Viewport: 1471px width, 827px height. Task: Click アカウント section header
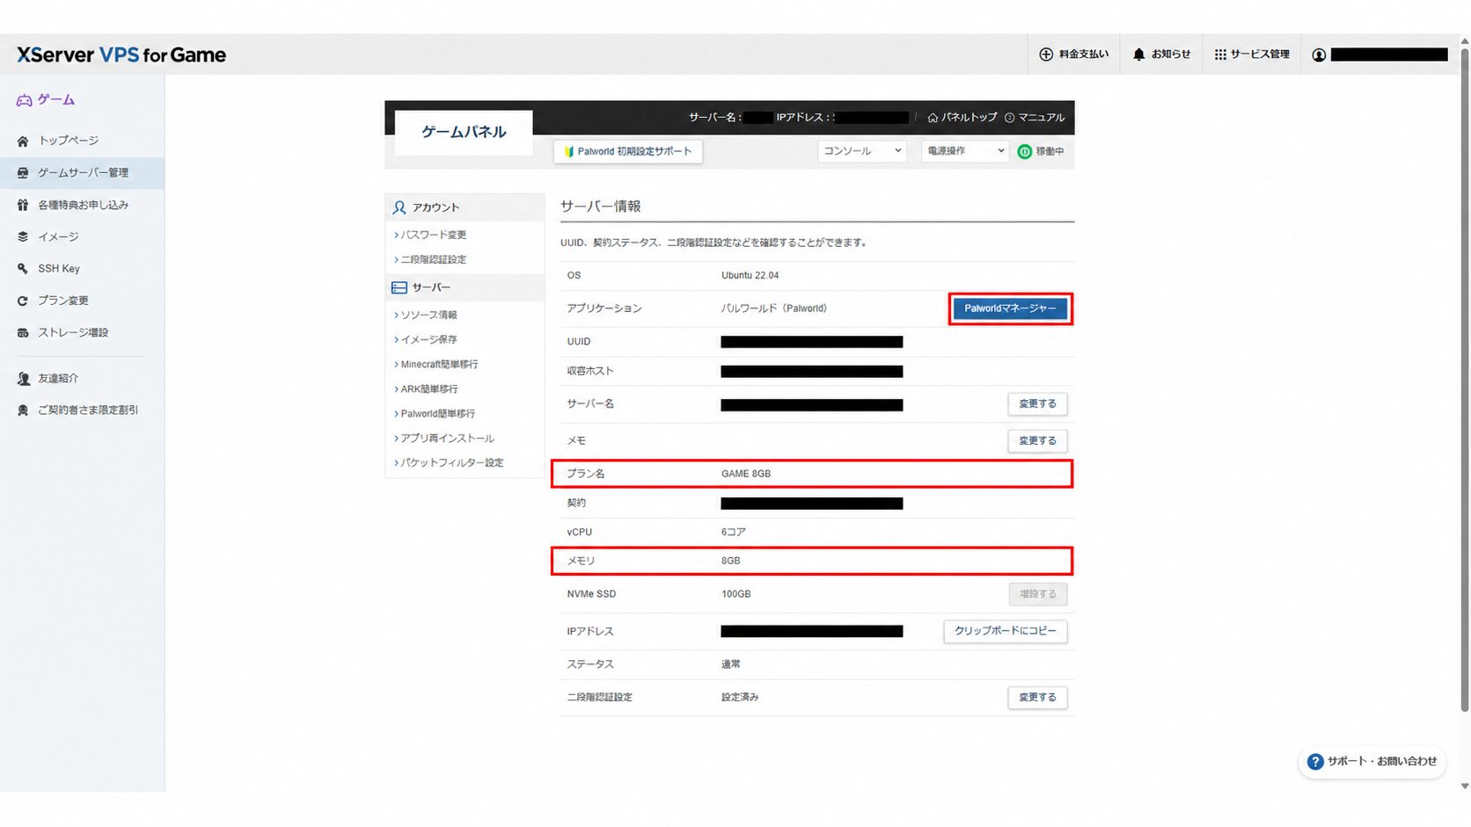tap(465, 207)
